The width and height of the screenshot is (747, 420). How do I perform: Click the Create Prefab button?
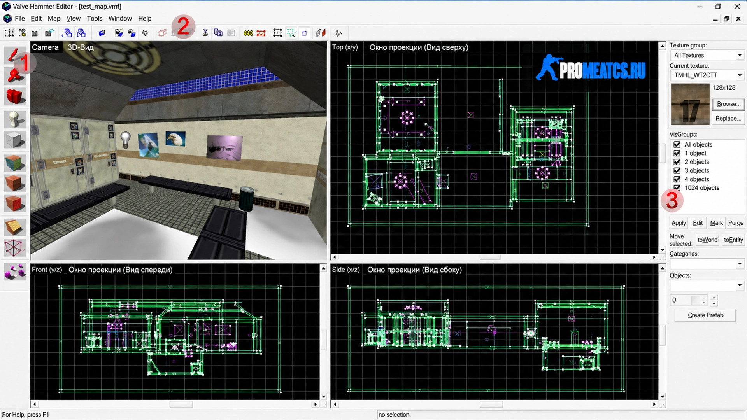tap(705, 315)
